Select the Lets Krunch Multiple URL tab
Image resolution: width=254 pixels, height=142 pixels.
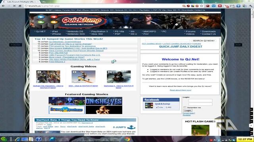point(20,2)
